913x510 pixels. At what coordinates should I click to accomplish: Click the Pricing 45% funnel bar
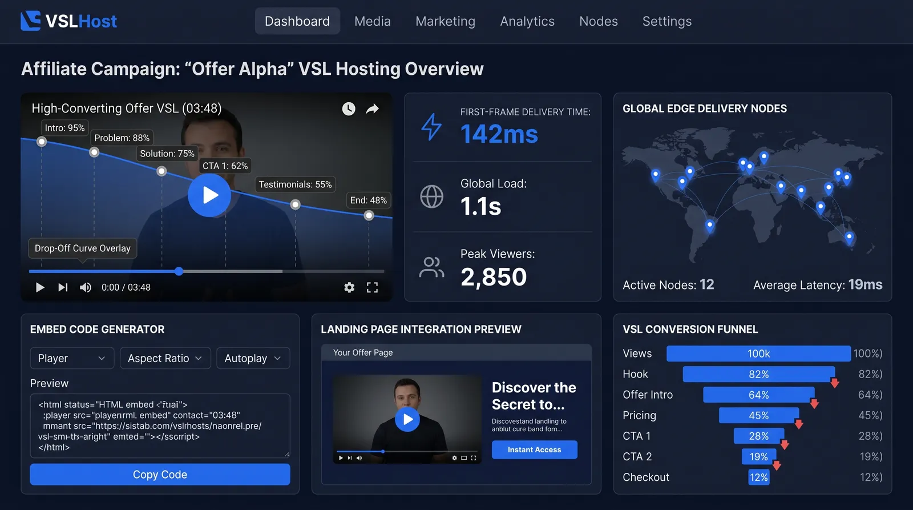[x=758, y=415]
